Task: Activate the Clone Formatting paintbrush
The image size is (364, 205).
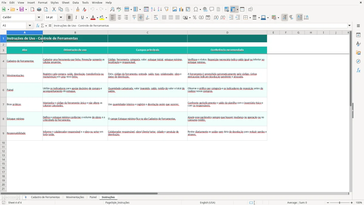Action: [78, 9]
